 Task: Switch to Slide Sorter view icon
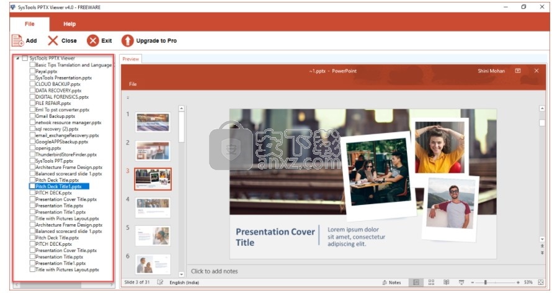(x=431, y=282)
